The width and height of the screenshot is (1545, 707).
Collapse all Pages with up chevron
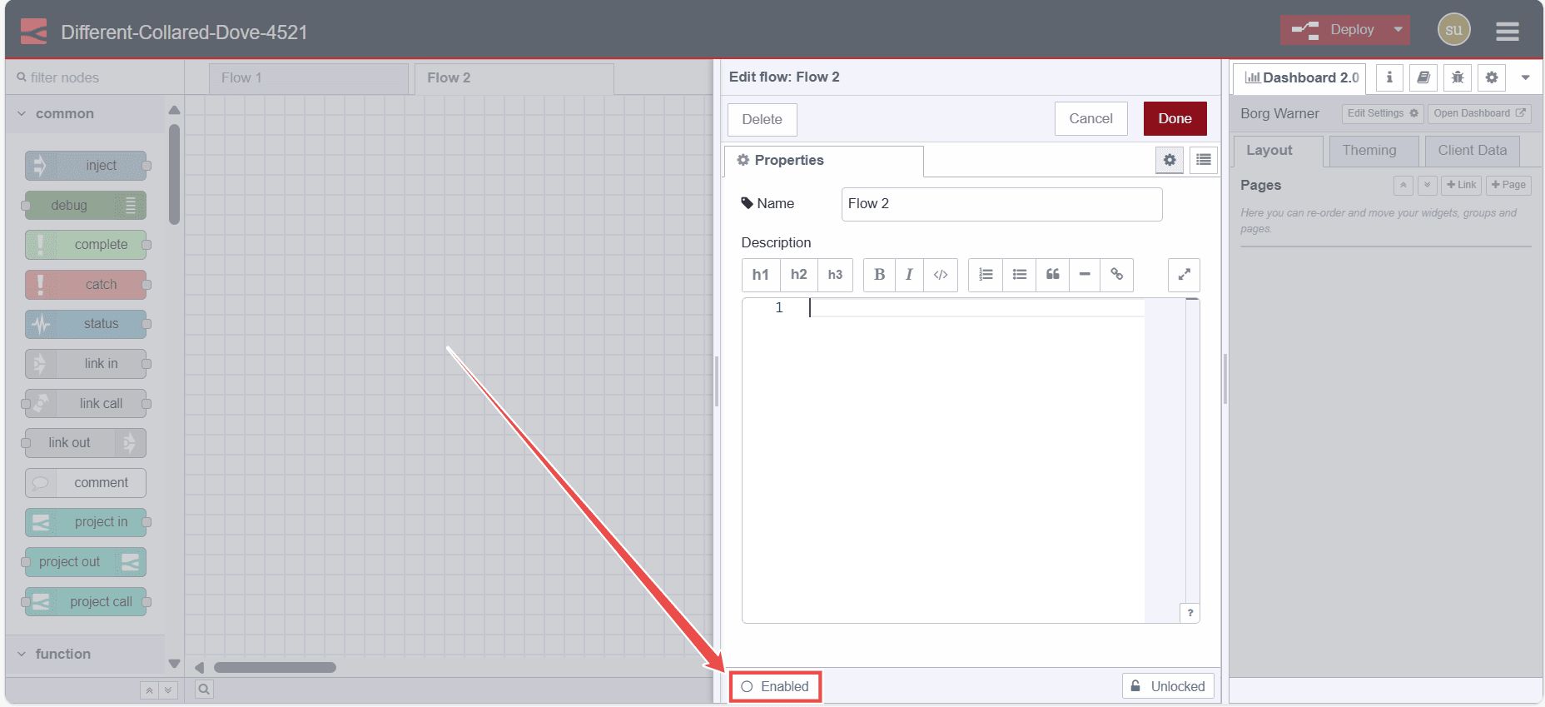click(x=1403, y=185)
